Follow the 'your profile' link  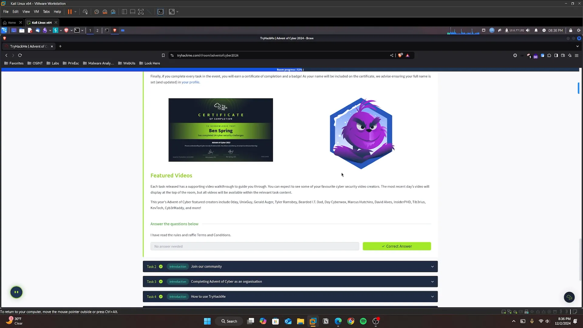tap(190, 82)
